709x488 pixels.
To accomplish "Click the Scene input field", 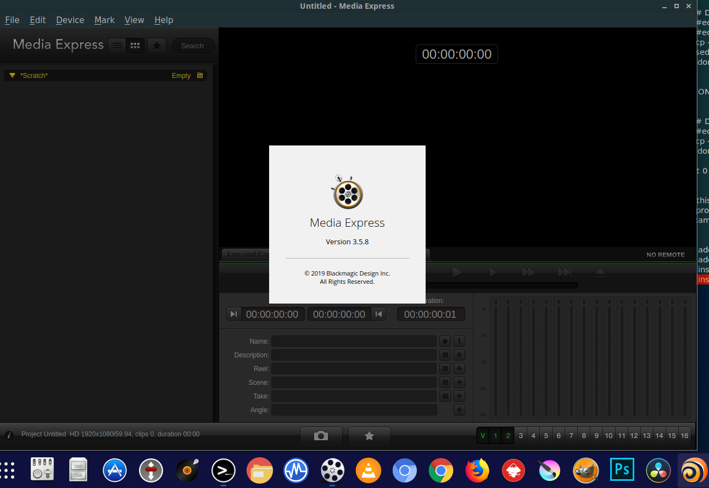I will click(354, 383).
